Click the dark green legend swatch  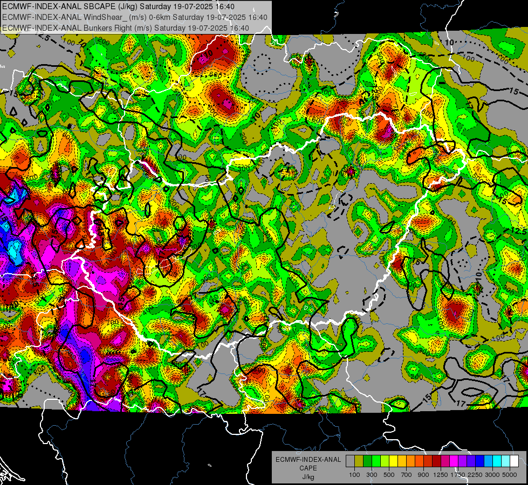coord(367,461)
